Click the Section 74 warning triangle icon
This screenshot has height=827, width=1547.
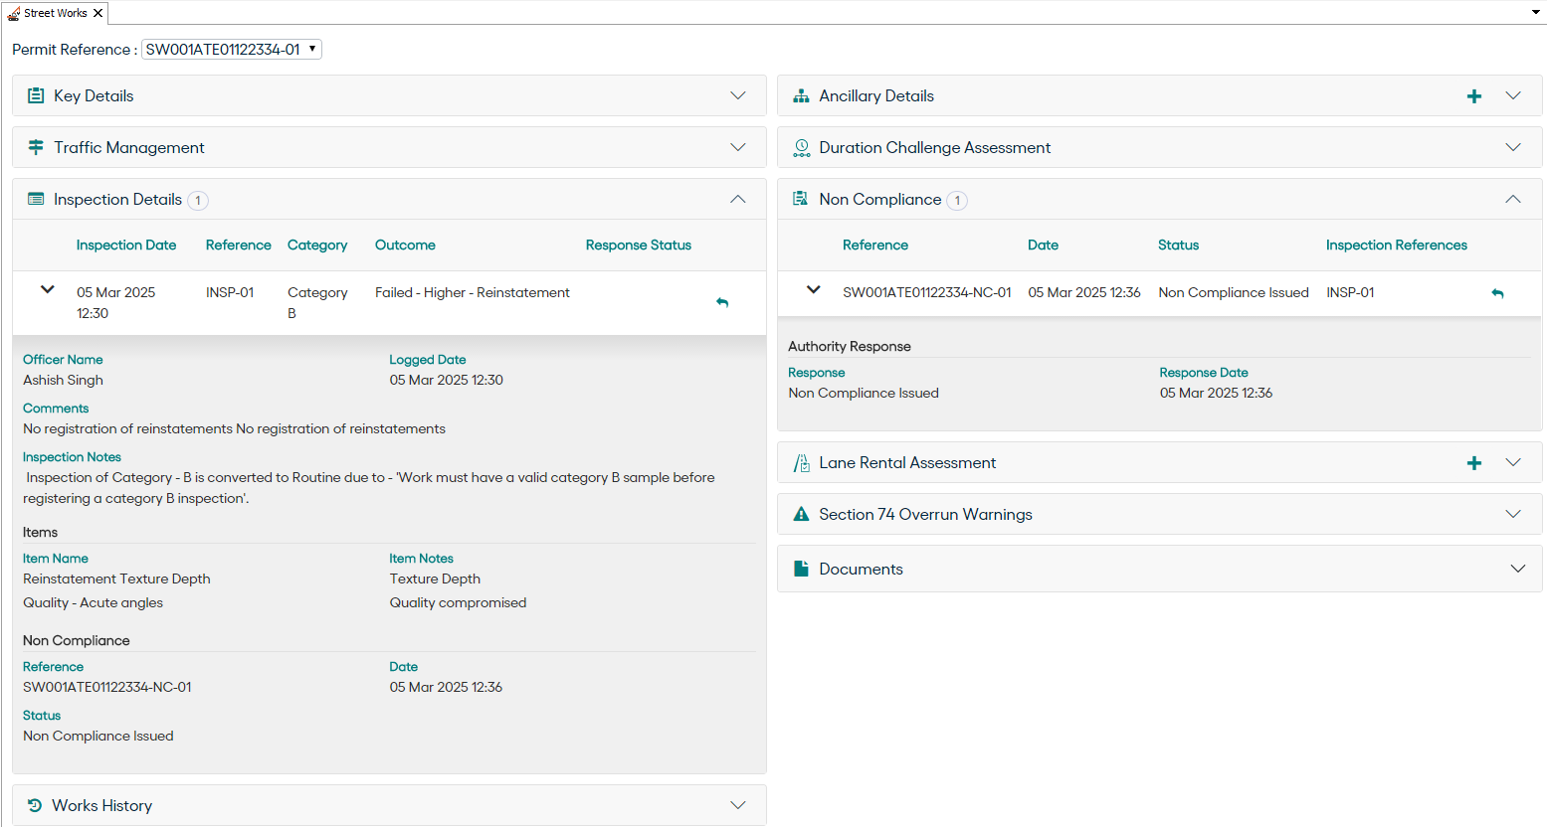[x=801, y=514]
